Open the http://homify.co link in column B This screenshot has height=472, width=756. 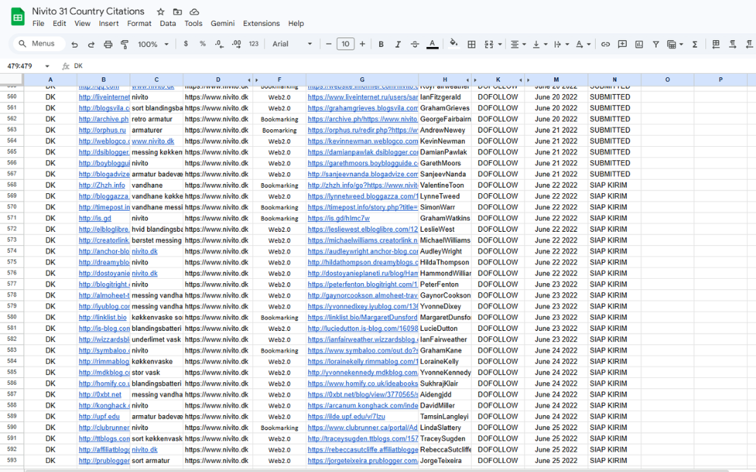103,383
